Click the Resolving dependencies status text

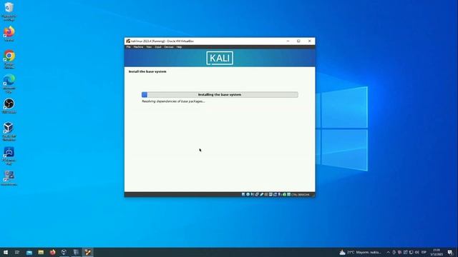(x=173, y=101)
